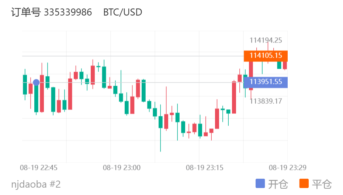Click the 08-19 22:45 time label
Viewport: 343px width, 195px height.
pyautogui.click(x=39, y=168)
